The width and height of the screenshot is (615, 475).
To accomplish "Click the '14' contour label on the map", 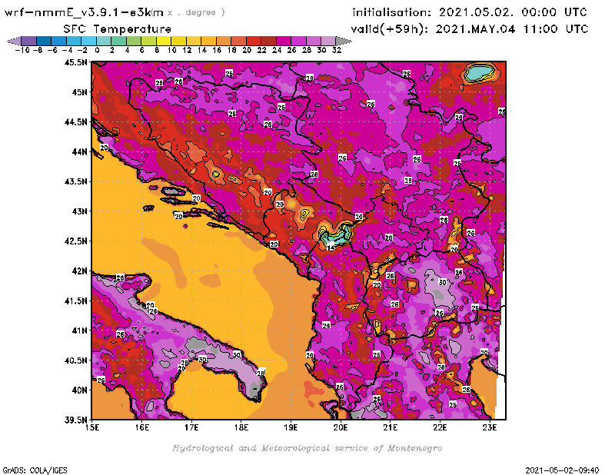I will [331, 247].
